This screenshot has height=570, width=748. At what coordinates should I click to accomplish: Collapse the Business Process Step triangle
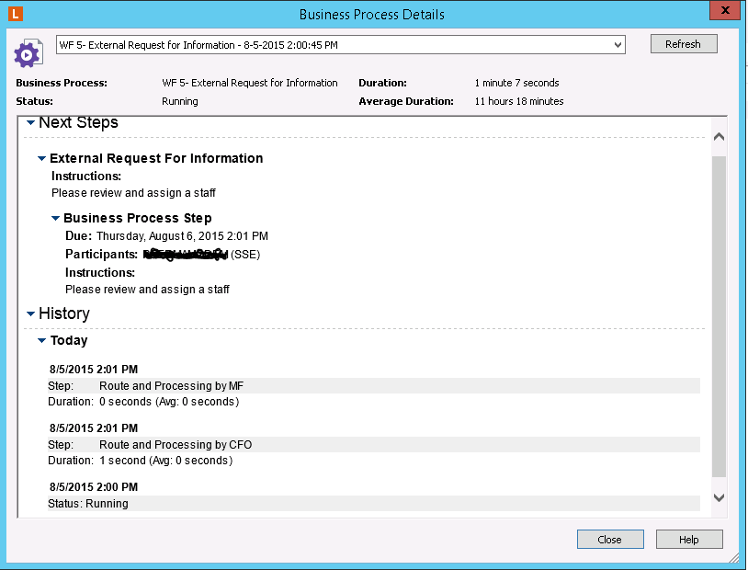click(x=55, y=219)
